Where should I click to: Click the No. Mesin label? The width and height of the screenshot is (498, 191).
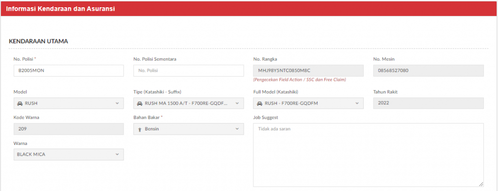pyautogui.click(x=384, y=59)
